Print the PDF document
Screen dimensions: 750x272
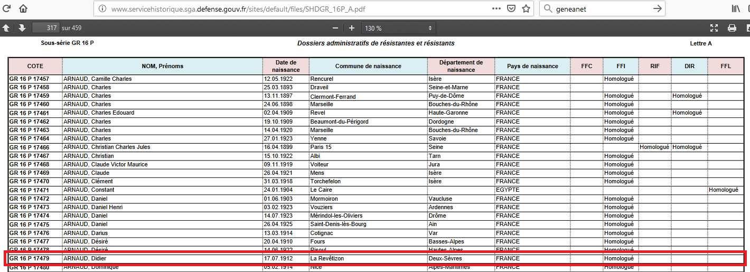point(732,28)
